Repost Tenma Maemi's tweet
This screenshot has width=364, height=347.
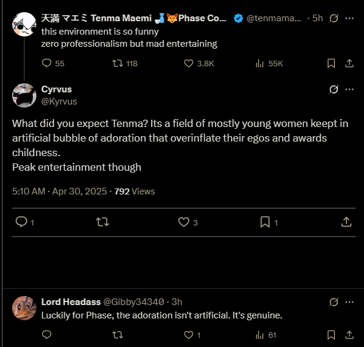(x=119, y=63)
